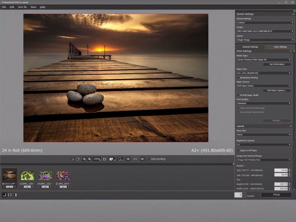Screen dimensions: 296x222
Task: Click the zoom in magnifier icon
Action: [x=90, y=159]
